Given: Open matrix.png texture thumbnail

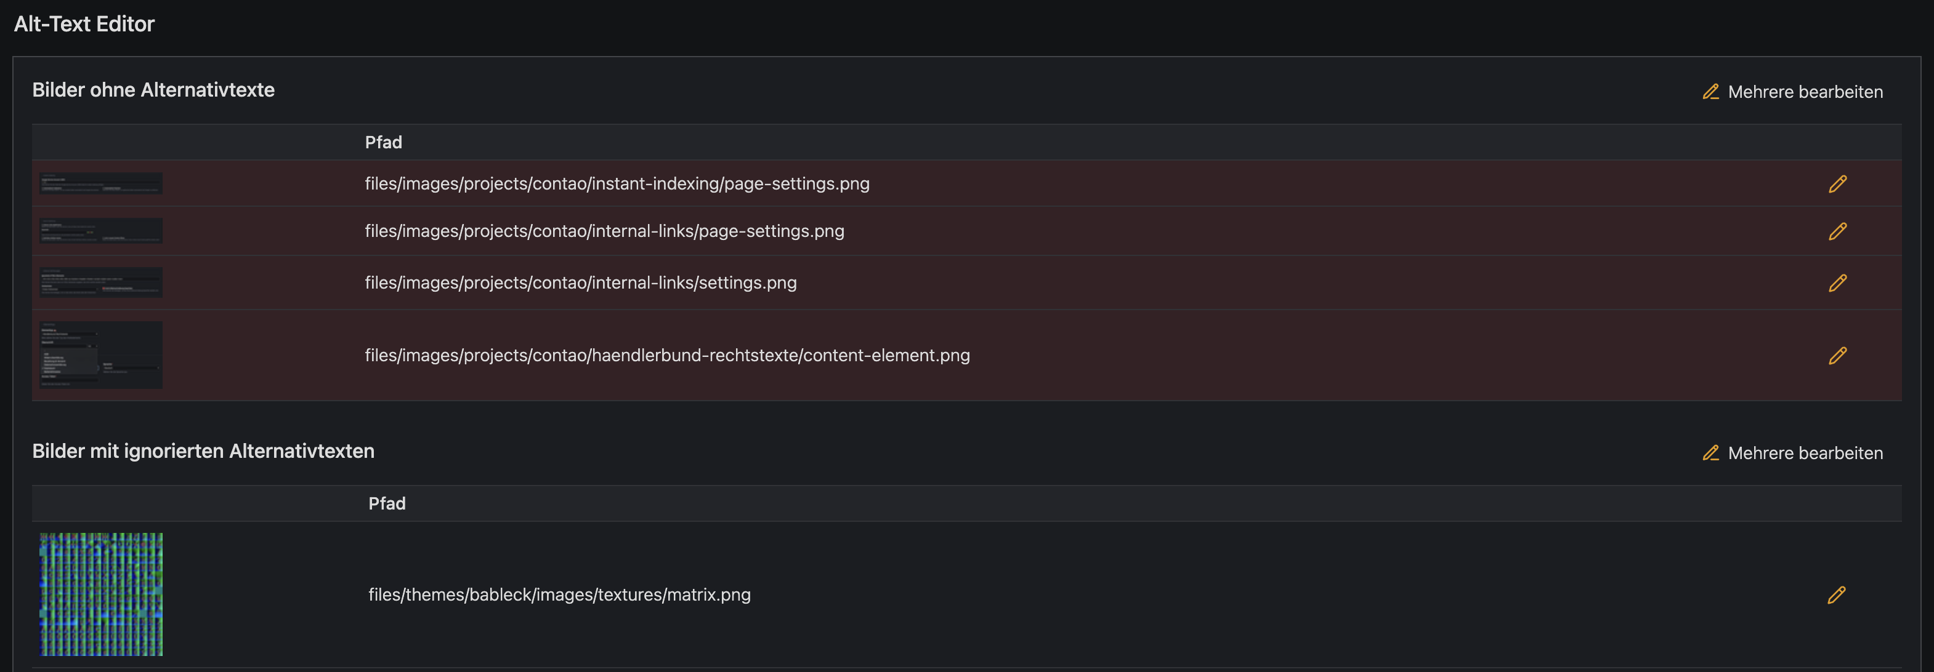Looking at the screenshot, I should pos(102,594).
